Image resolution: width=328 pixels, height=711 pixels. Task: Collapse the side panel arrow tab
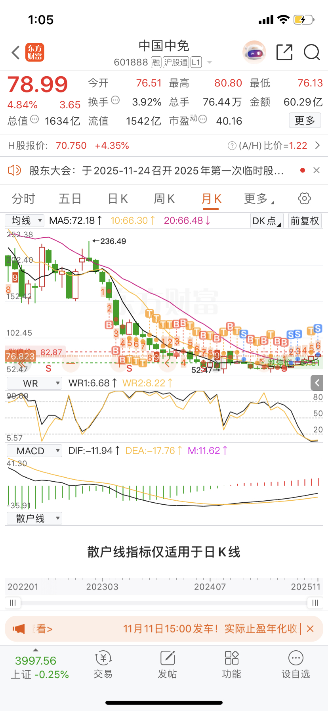point(317,383)
